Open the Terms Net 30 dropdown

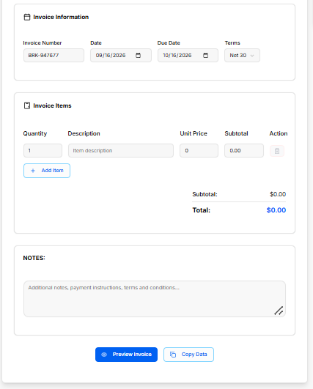[x=242, y=56]
